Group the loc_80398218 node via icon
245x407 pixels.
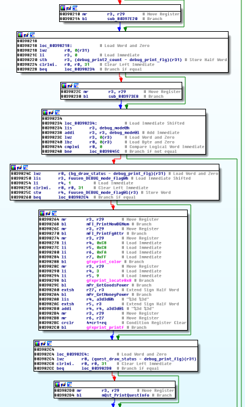point(32,35)
